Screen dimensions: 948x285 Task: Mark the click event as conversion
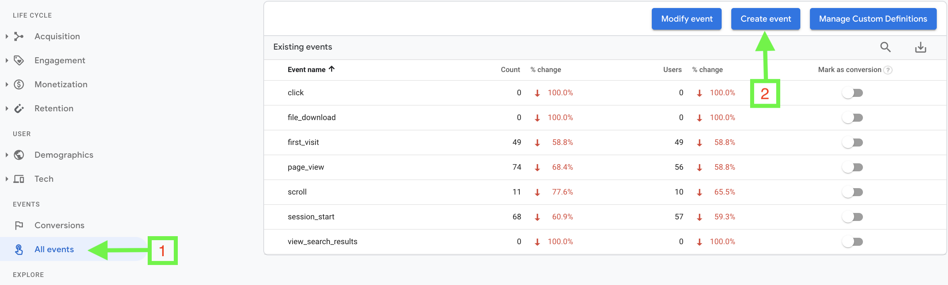coord(852,93)
